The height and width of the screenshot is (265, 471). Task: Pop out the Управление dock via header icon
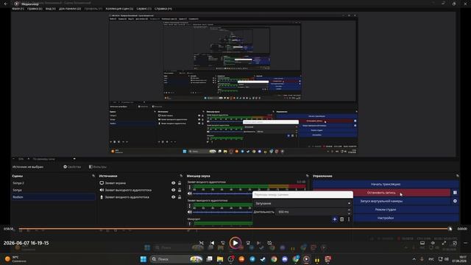(457, 176)
